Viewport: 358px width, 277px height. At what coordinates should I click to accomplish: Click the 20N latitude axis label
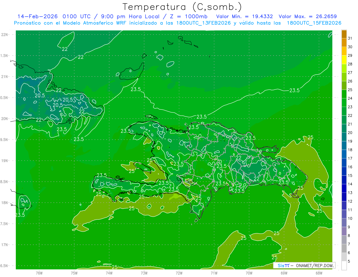point(5,119)
